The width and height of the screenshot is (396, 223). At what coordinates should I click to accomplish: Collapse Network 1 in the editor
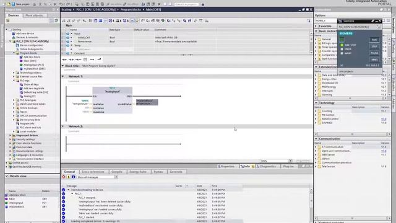coord(63,76)
